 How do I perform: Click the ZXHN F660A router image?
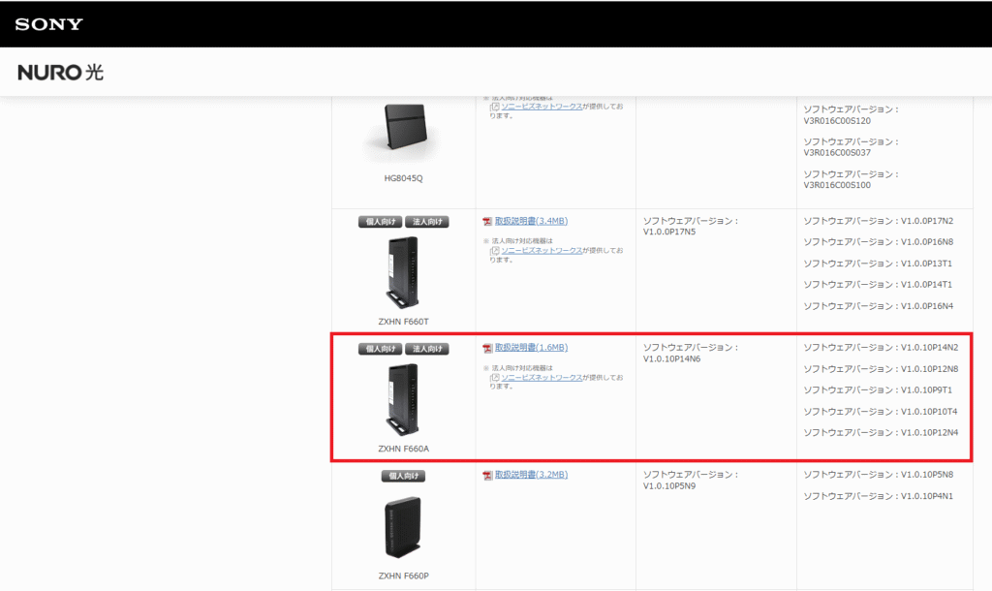click(403, 400)
